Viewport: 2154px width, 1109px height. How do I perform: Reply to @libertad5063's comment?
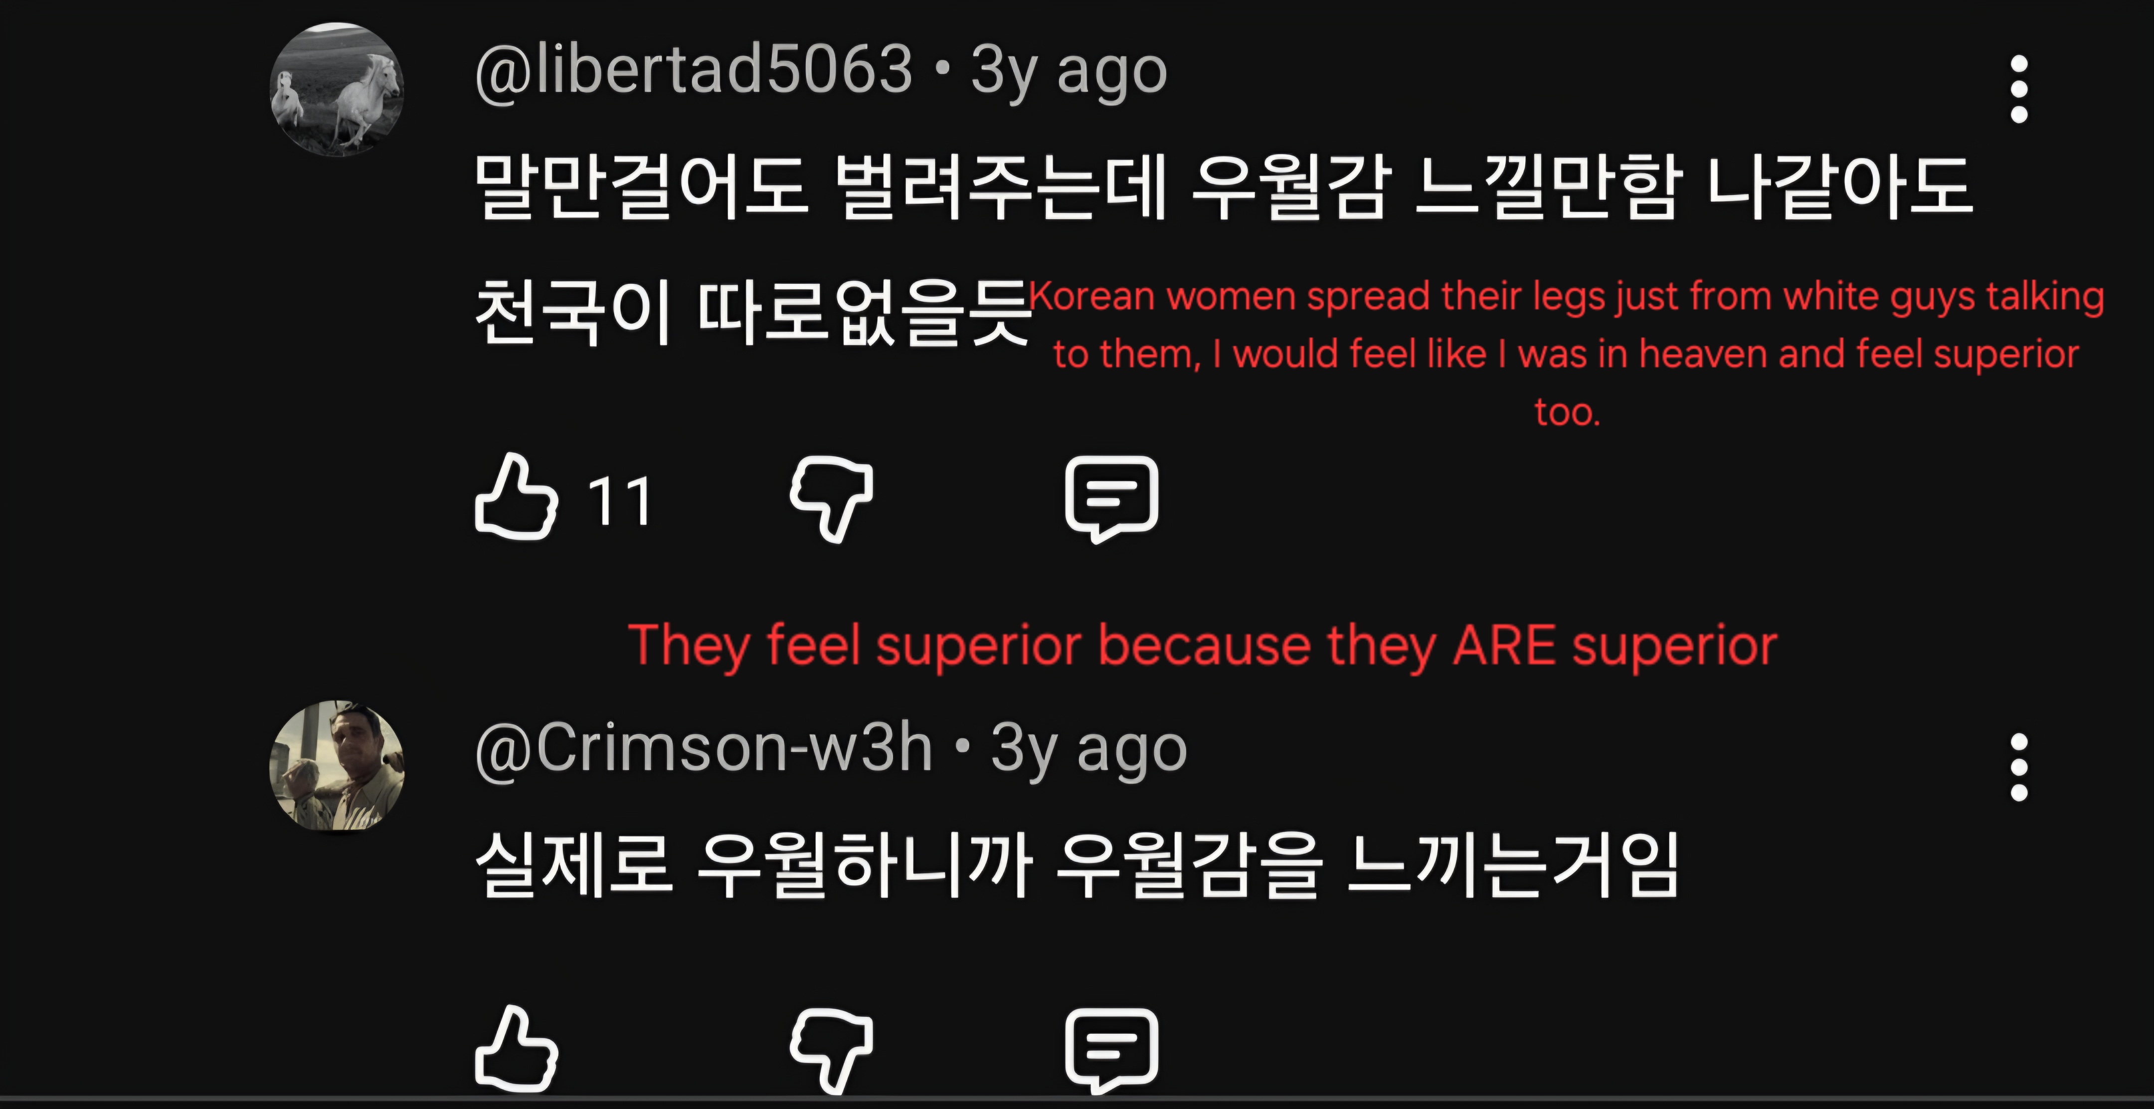[1111, 499]
